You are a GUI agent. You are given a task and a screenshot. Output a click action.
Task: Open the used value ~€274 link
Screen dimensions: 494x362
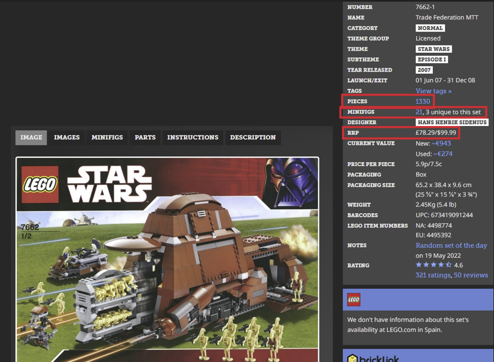pyautogui.click(x=443, y=154)
